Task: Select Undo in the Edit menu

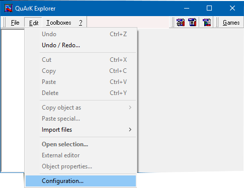Action: pos(81,34)
